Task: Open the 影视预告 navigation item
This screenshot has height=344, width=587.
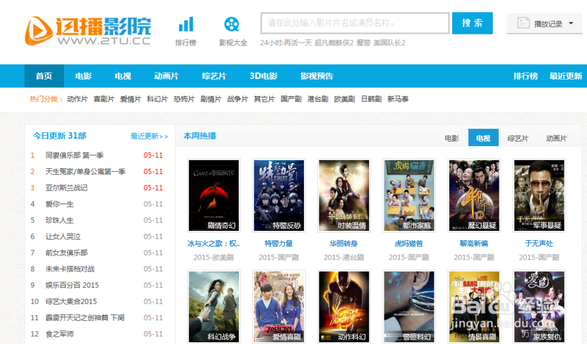Action: [317, 76]
